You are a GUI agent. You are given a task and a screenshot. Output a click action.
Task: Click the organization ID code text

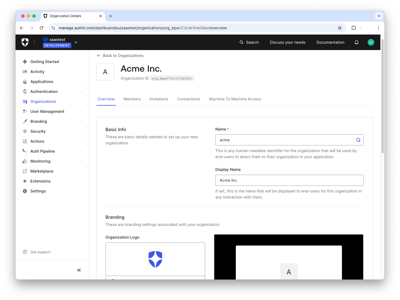pos(172,79)
